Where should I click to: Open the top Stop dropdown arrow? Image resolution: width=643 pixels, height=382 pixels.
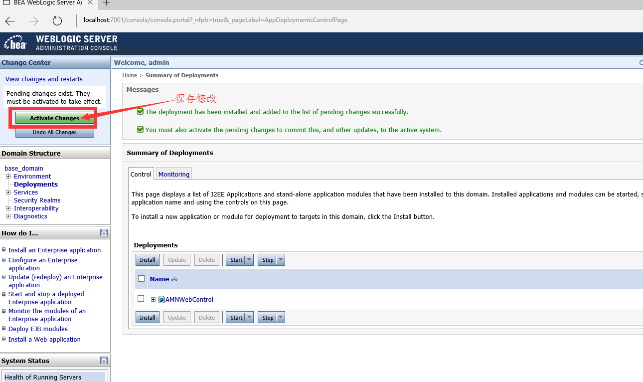pos(281,260)
